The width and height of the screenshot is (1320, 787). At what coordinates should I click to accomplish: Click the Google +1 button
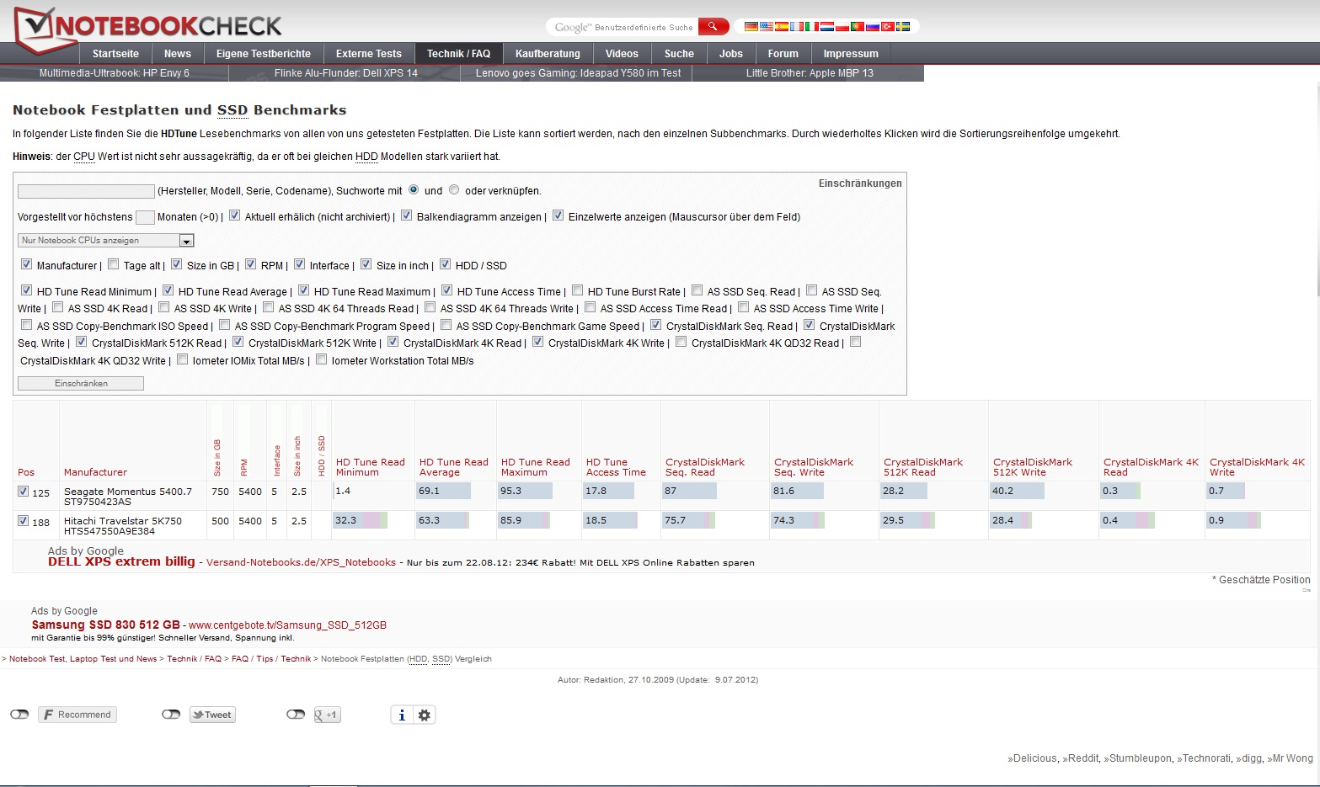click(327, 715)
